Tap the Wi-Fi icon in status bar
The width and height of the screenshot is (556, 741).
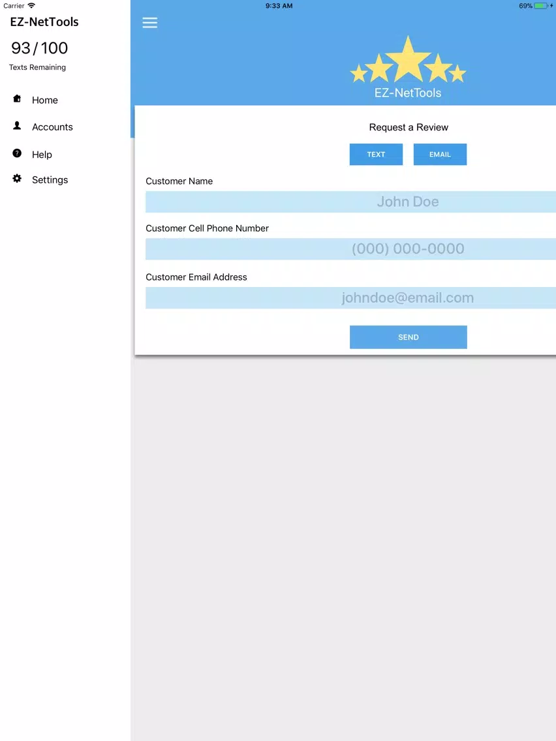point(31,6)
